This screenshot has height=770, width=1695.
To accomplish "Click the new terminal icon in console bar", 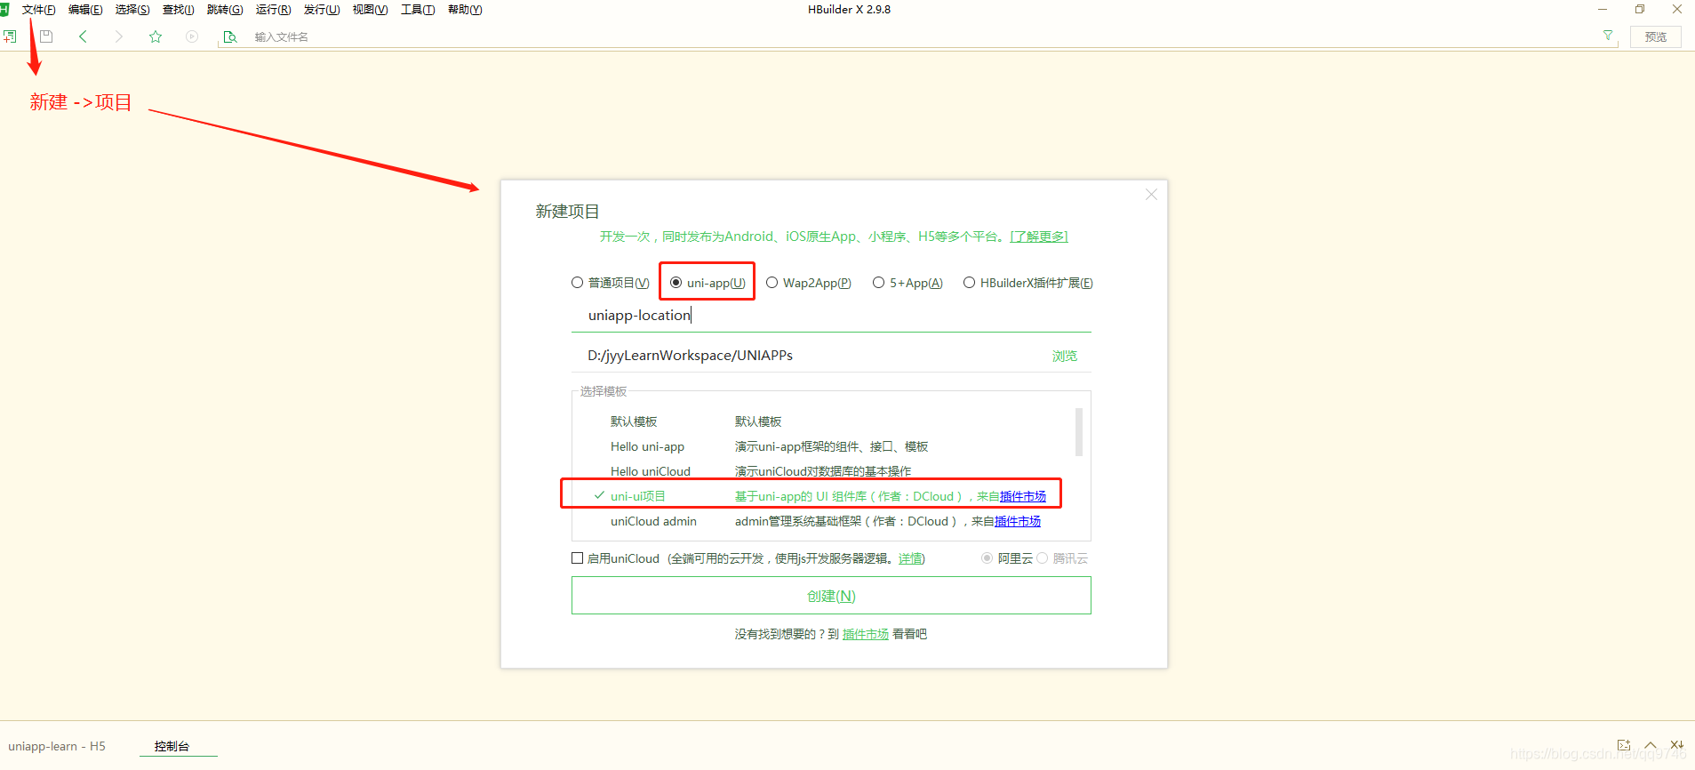I will (1624, 745).
